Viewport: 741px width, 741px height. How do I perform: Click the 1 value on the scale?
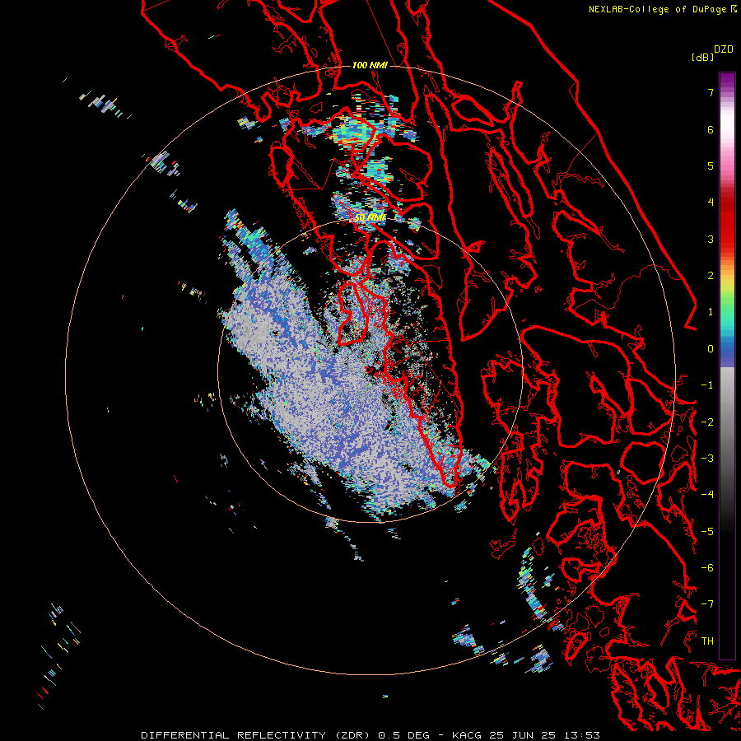(711, 312)
